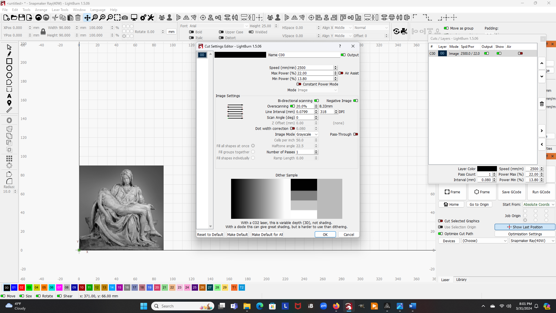This screenshot has width=556, height=313.
Task: Click the Camera capture toolbar icon
Action: pyautogui.click(x=125, y=18)
